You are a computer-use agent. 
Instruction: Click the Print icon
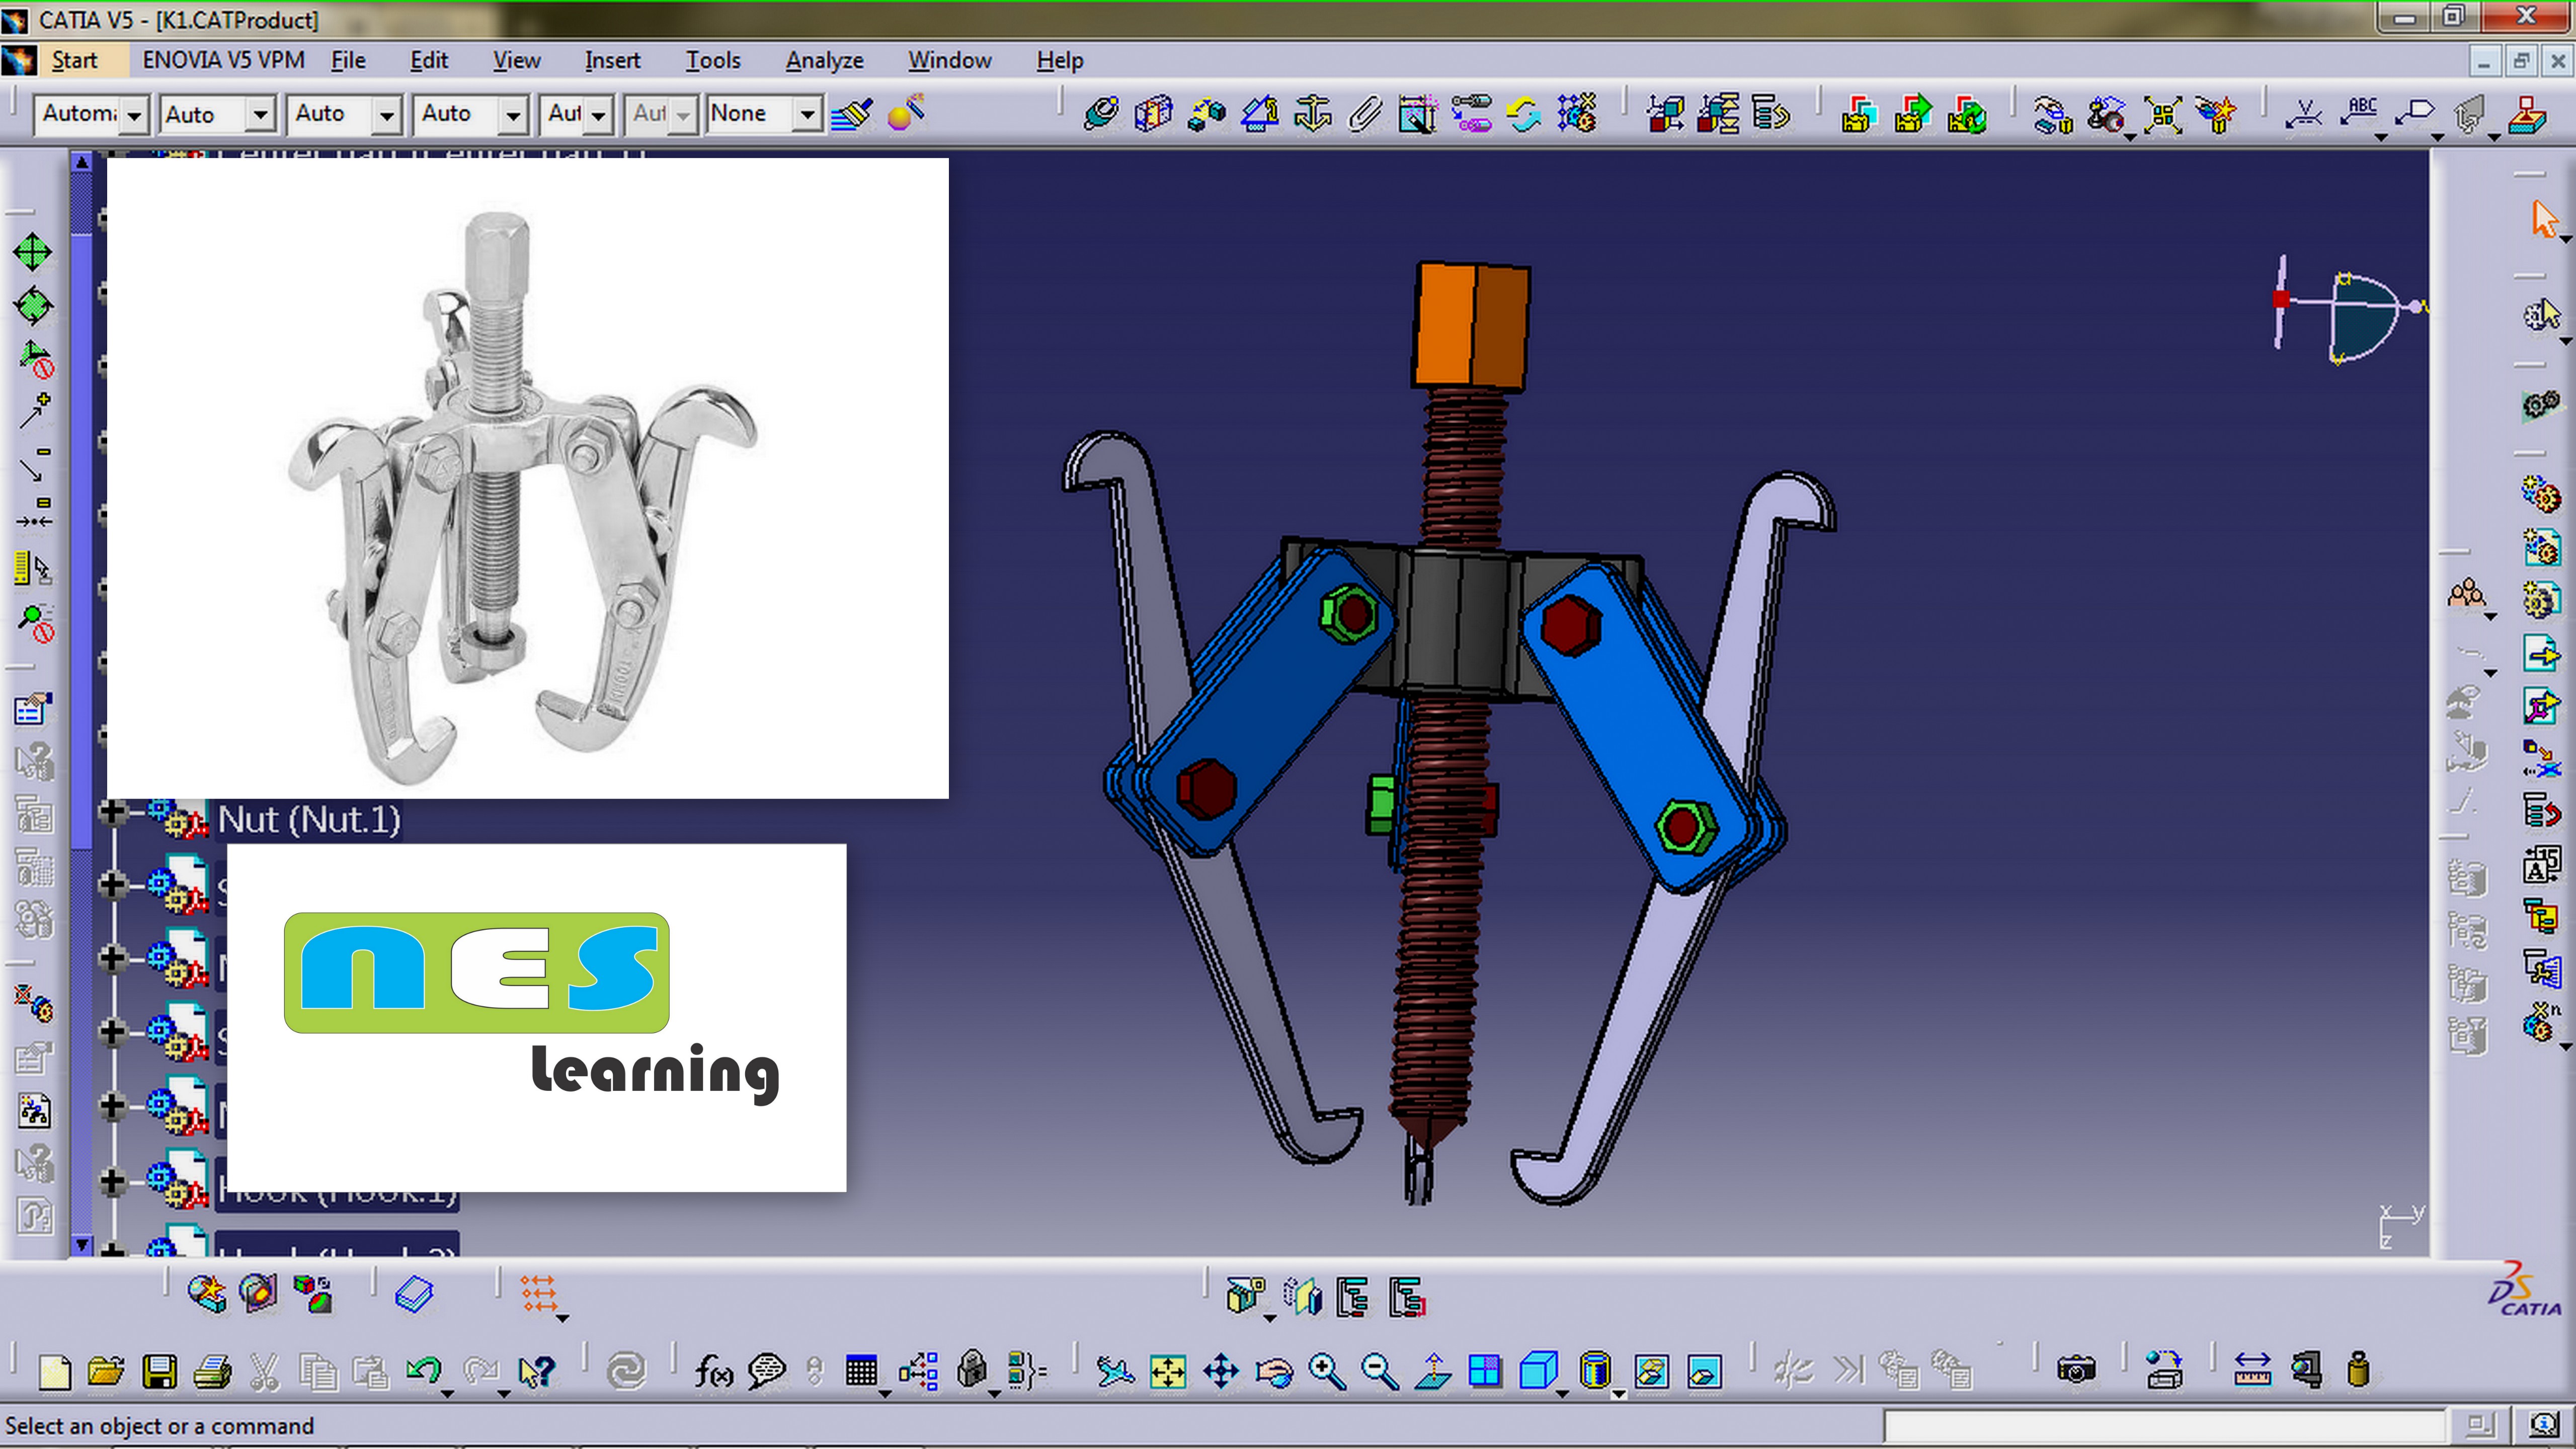click(x=212, y=1372)
